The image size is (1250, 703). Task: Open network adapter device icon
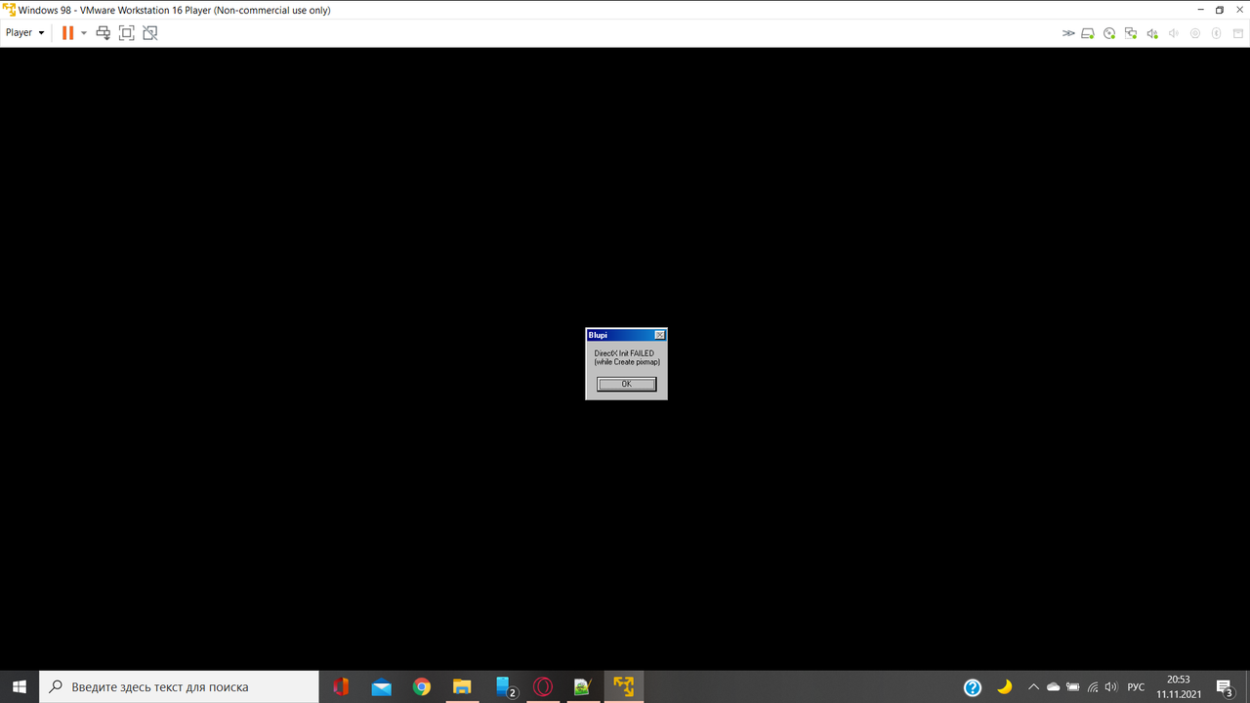tap(1131, 33)
